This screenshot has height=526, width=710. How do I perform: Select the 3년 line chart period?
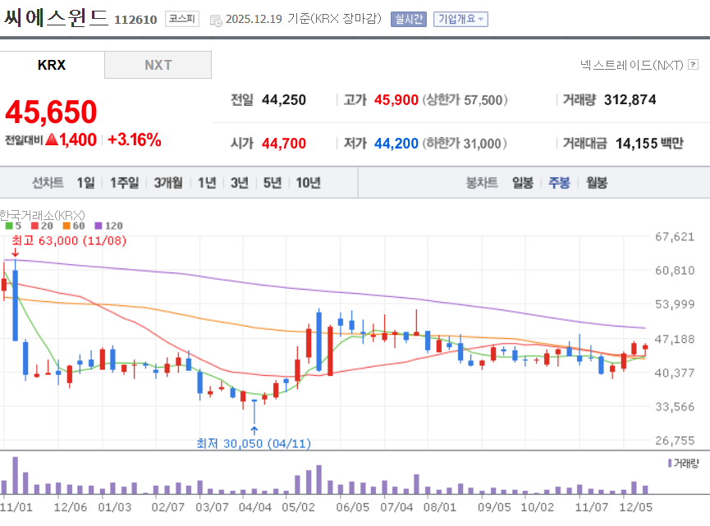point(240,182)
